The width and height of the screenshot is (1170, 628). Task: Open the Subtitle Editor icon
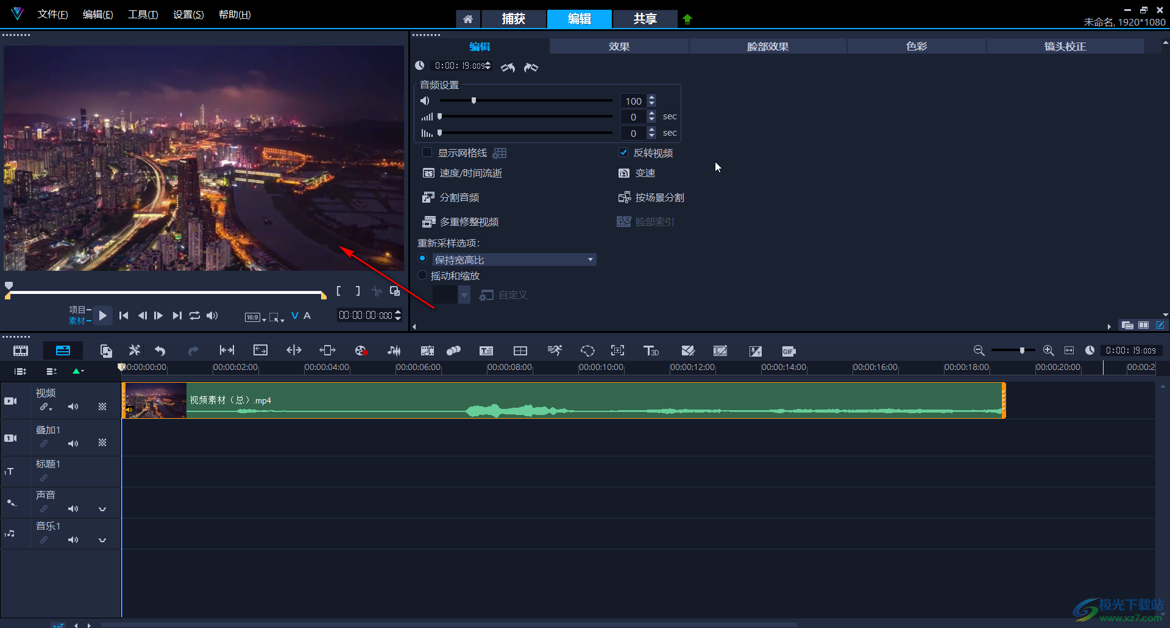click(486, 351)
